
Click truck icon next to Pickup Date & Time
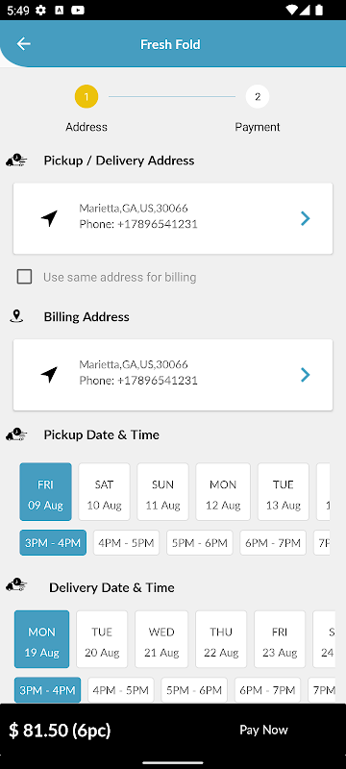(x=16, y=434)
